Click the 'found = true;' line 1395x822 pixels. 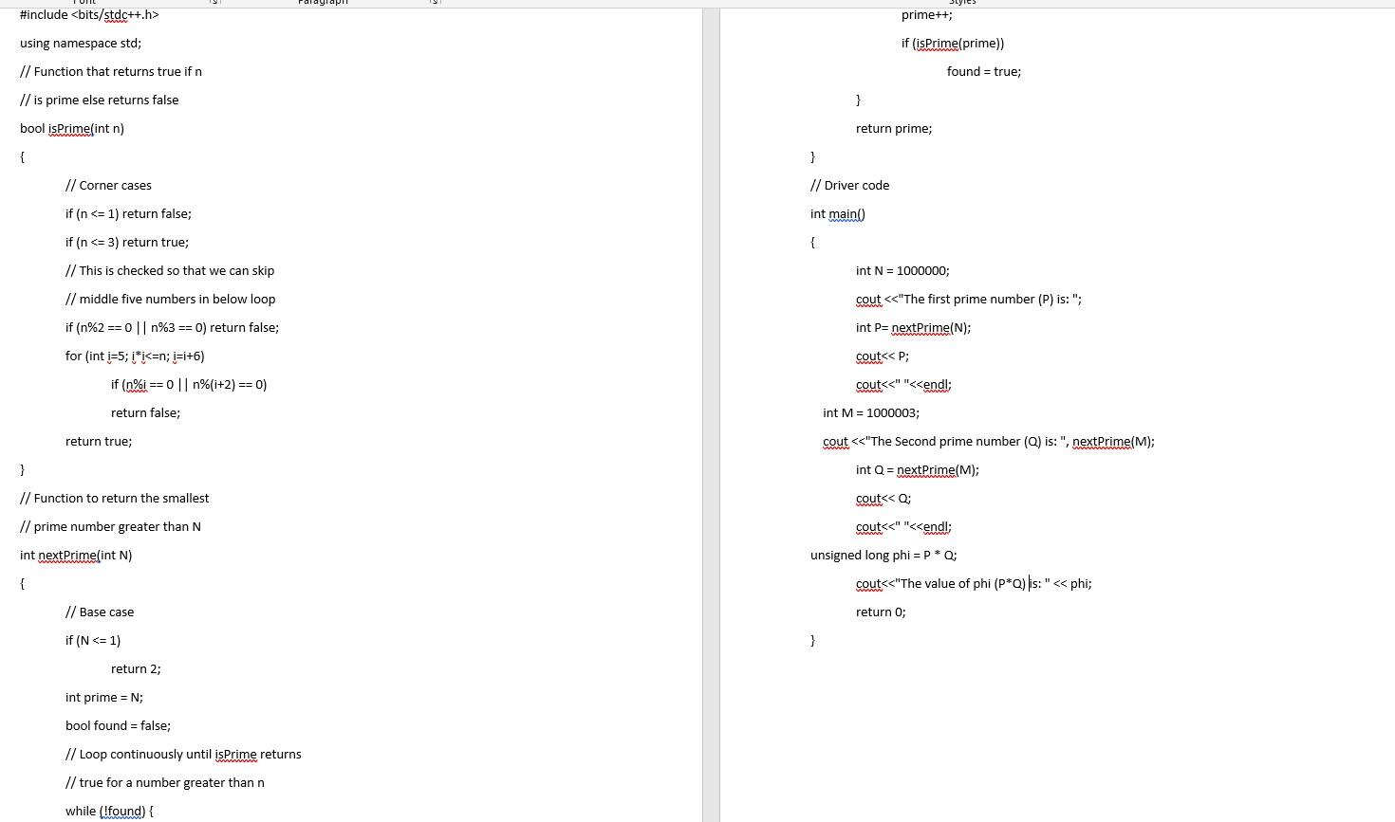984,71
